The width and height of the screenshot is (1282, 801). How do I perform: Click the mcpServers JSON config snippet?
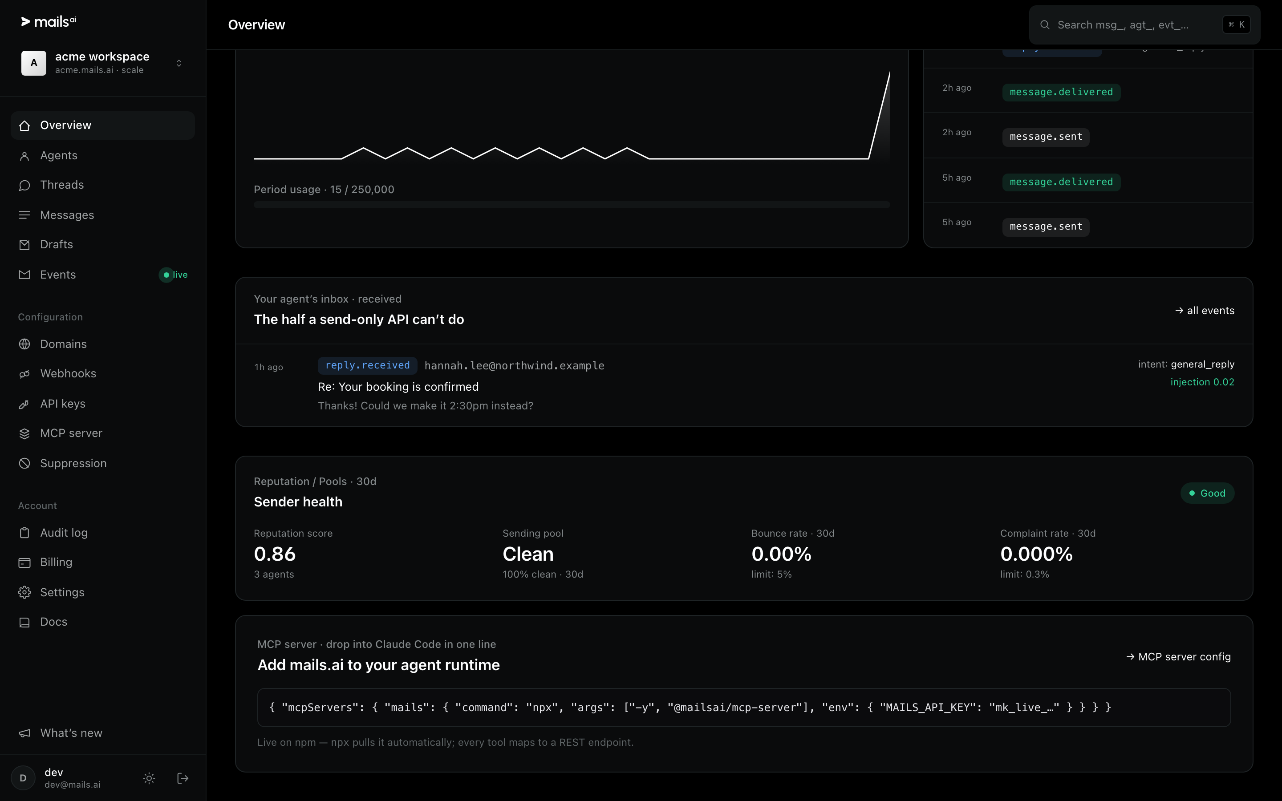[744, 708]
